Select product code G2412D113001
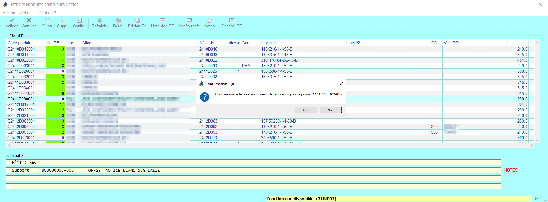The width and height of the screenshot is (548, 202). click(21, 138)
